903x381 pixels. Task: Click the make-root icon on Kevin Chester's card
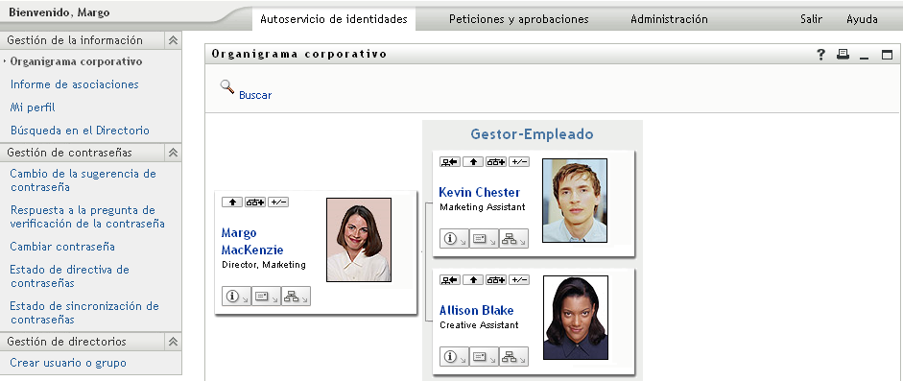pos(450,162)
